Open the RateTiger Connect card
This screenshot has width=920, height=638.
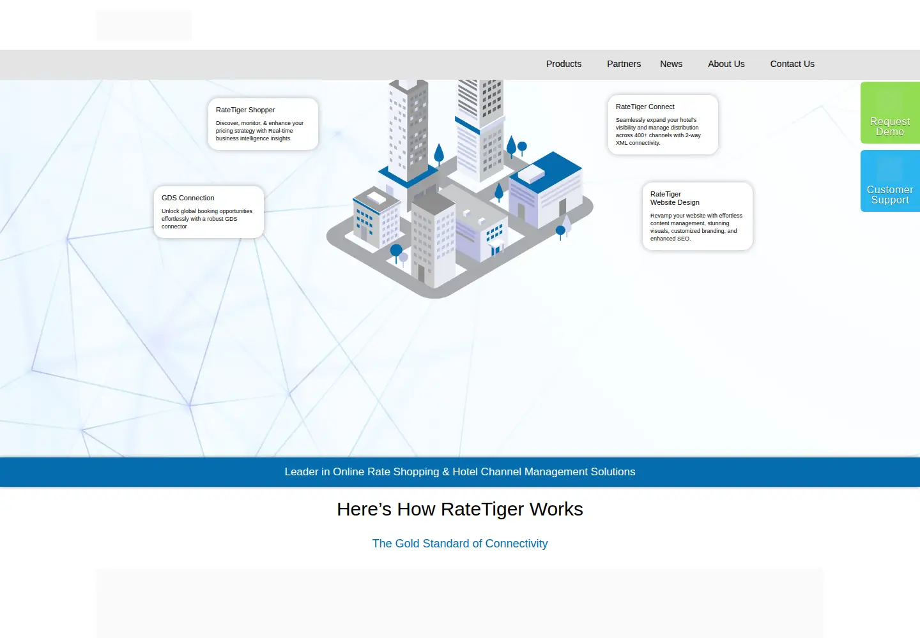click(x=663, y=124)
